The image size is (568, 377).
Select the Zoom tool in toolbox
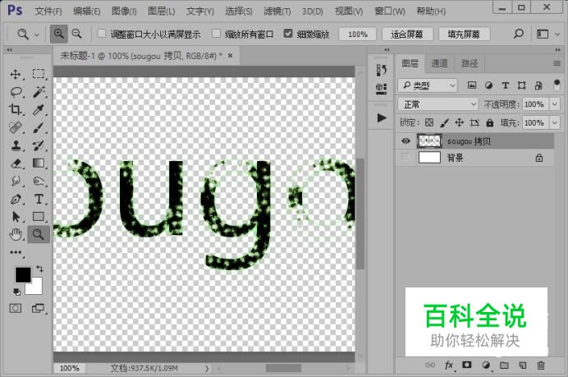tap(39, 235)
